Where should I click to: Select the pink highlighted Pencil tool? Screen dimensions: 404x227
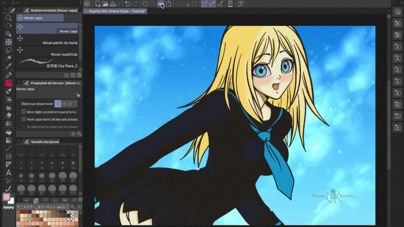(x=9, y=83)
